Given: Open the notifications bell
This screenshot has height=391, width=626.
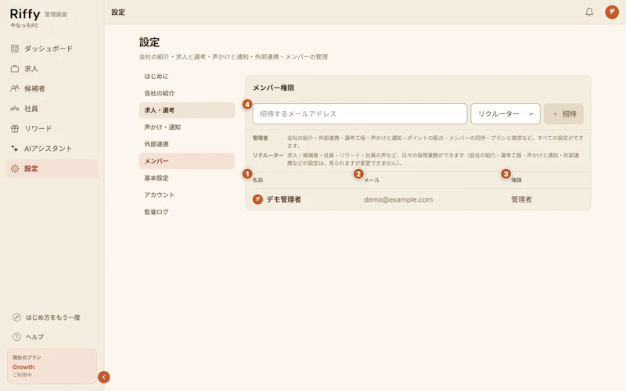Looking at the screenshot, I should click(589, 12).
